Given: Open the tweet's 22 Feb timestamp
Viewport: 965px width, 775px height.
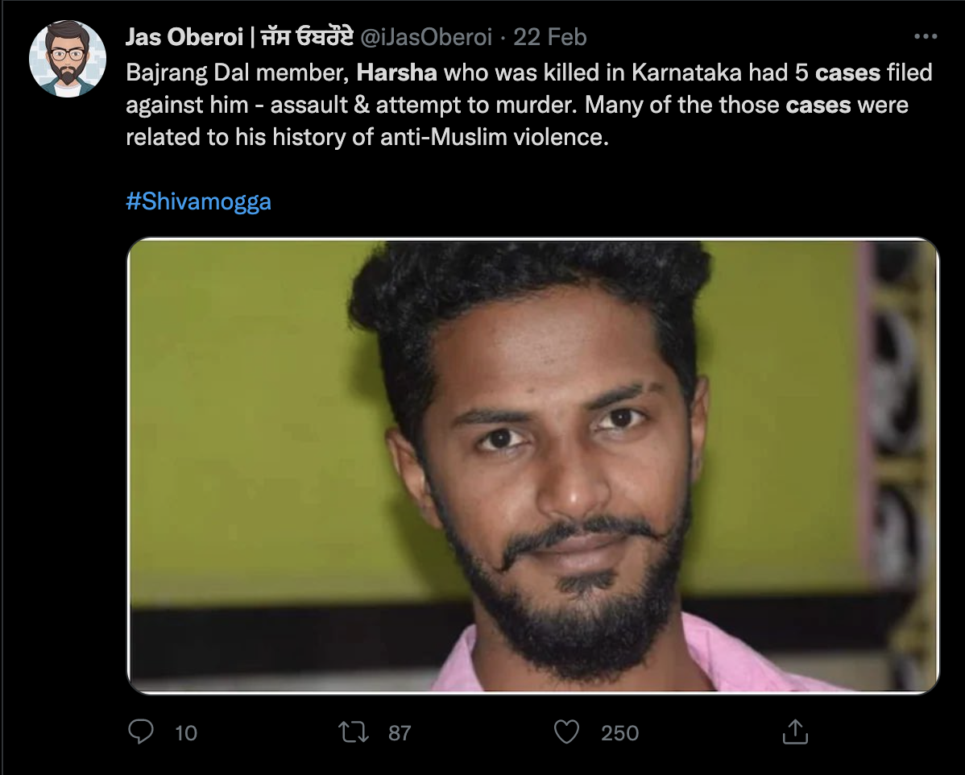Looking at the screenshot, I should tap(550, 37).
